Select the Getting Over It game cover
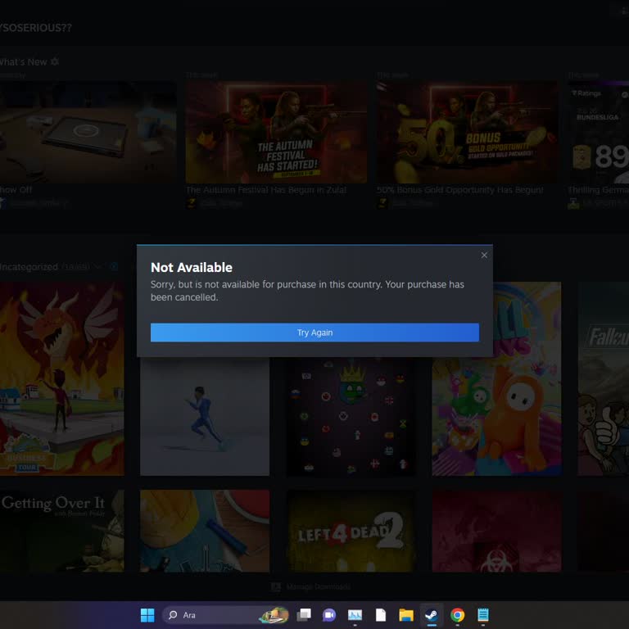Image resolution: width=629 pixels, height=629 pixels. point(61,531)
